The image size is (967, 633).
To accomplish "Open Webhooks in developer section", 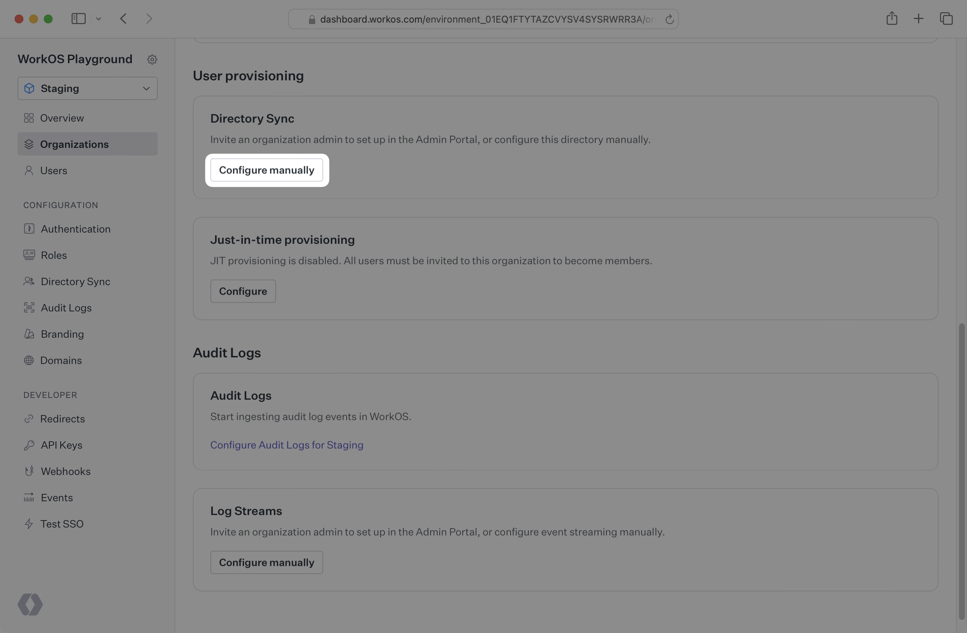I will (65, 471).
